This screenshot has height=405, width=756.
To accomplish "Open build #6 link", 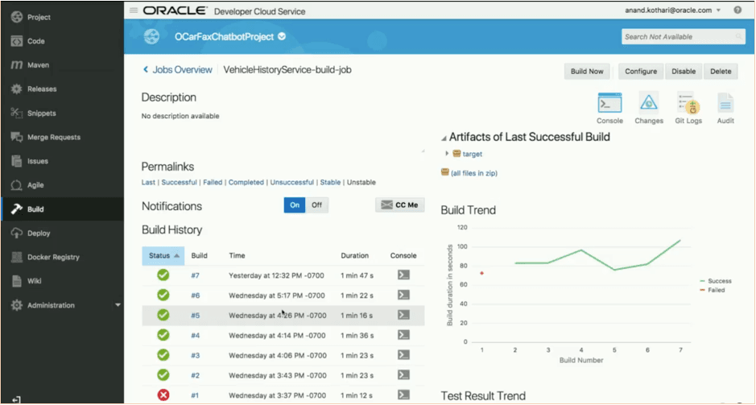I will point(196,295).
